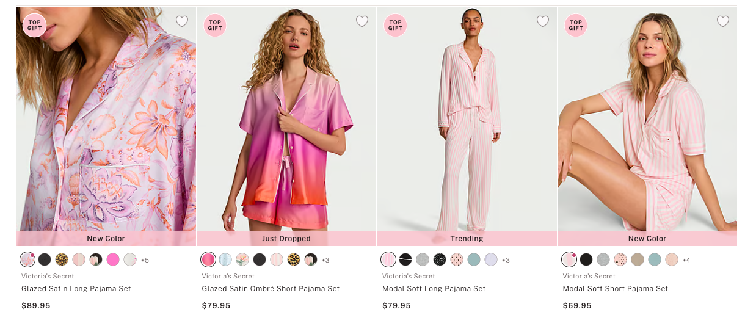Toggle the wishlist heart on Modal Soft Short Set

pyautogui.click(x=723, y=21)
